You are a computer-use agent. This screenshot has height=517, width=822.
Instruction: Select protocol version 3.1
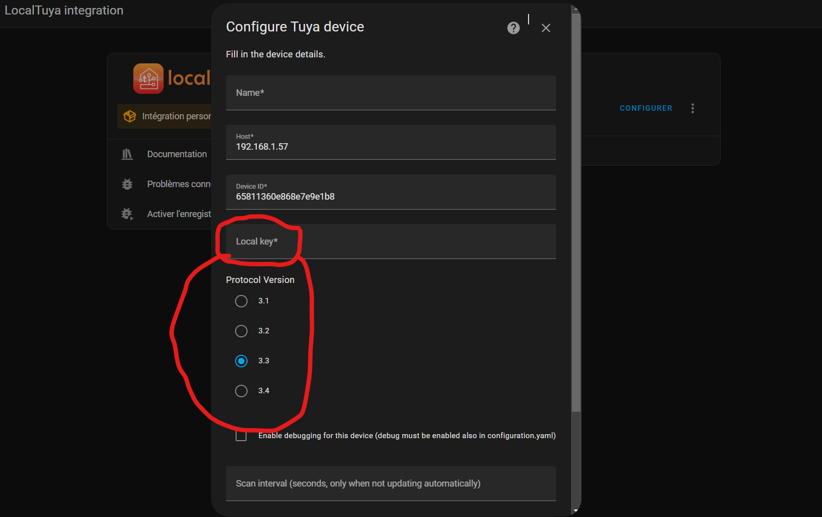[241, 301]
